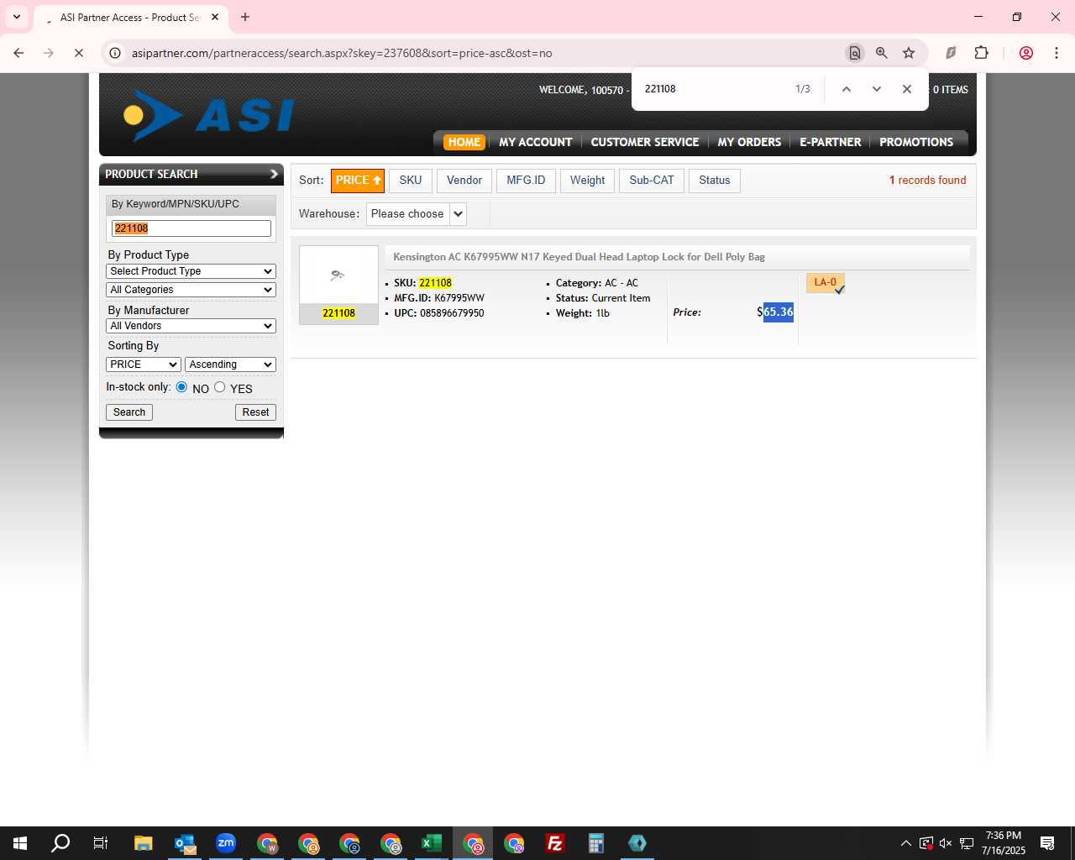Image resolution: width=1075 pixels, height=860 pixels.
Task: Close the find bar
Action: [x=906, y=89]
